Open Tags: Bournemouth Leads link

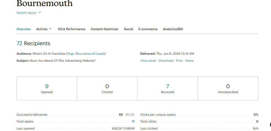point(86,54)
